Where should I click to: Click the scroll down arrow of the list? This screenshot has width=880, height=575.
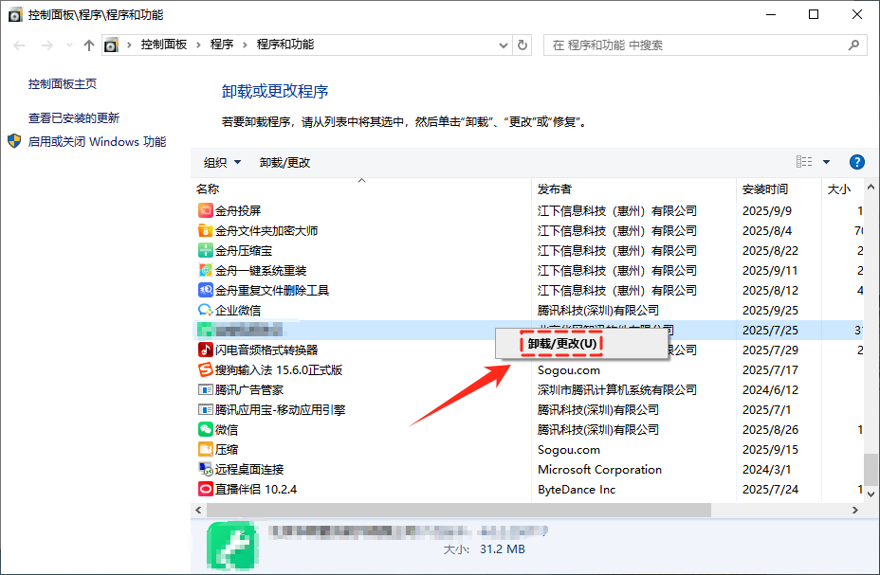pyautogui.click(x=871, y=494)
